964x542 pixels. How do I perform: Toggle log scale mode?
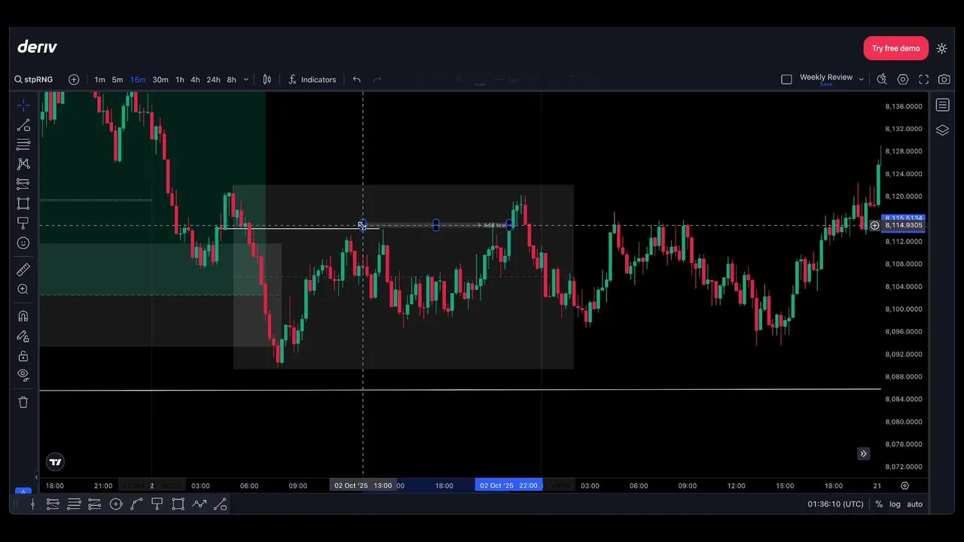tap(895, 504)
